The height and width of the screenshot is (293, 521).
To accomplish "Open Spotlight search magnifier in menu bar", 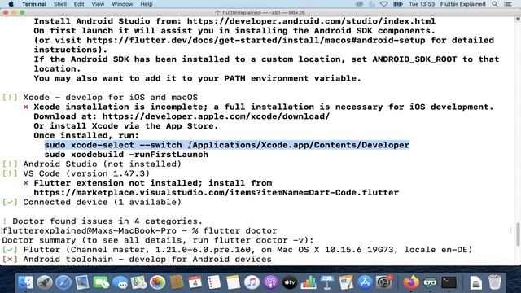I will (x=495, y=4).
